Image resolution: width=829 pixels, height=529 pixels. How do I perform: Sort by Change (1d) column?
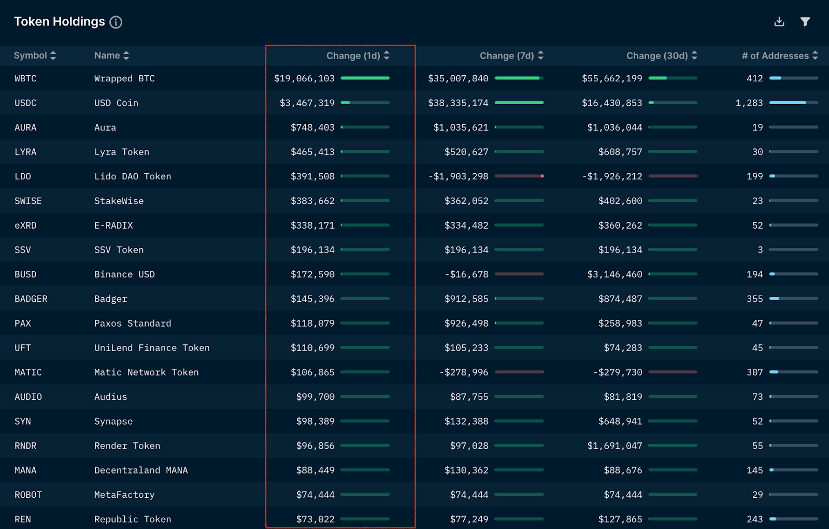click(358, 55)
